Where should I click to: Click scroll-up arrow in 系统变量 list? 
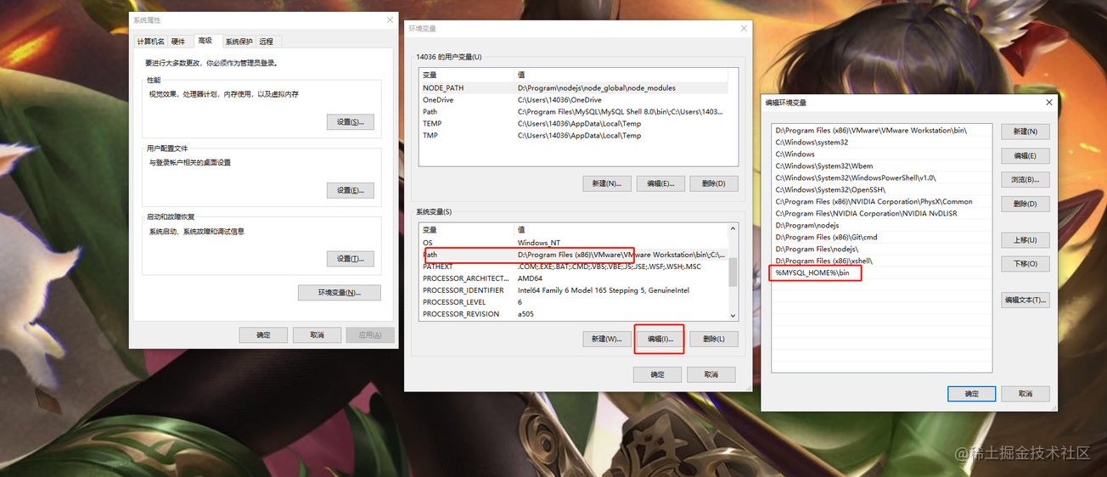pyautogui.click(x=733, y=229)
